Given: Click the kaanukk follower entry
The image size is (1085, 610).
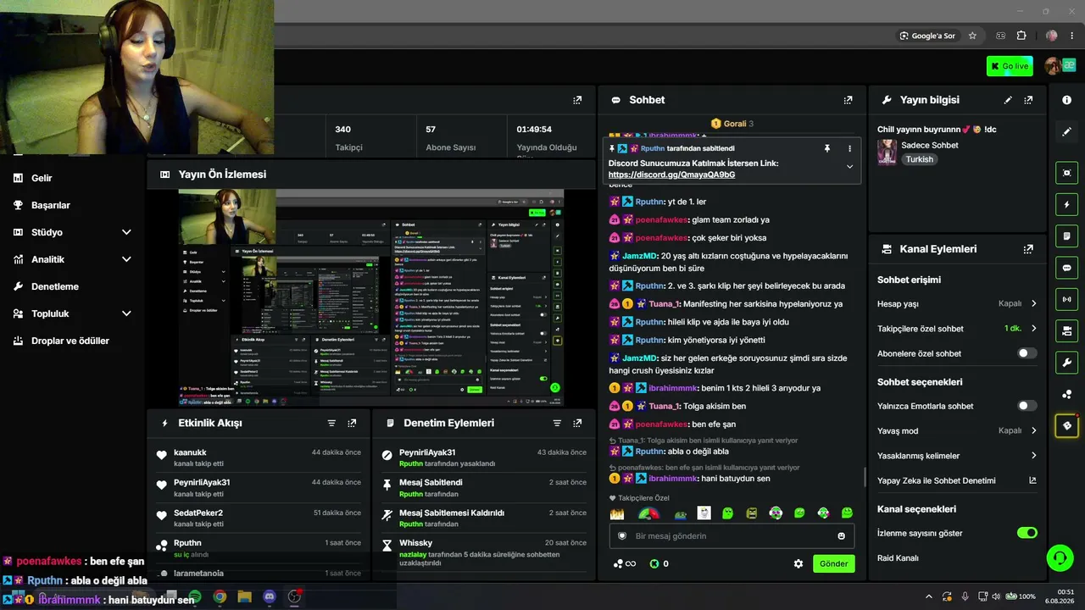Looking at the screenshot, I should point(259,457).
